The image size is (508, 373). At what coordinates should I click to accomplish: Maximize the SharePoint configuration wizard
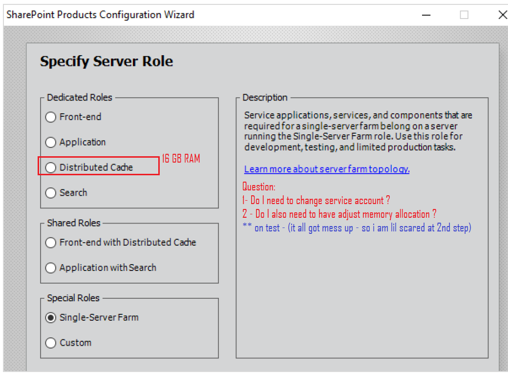(x=464, y=15)
